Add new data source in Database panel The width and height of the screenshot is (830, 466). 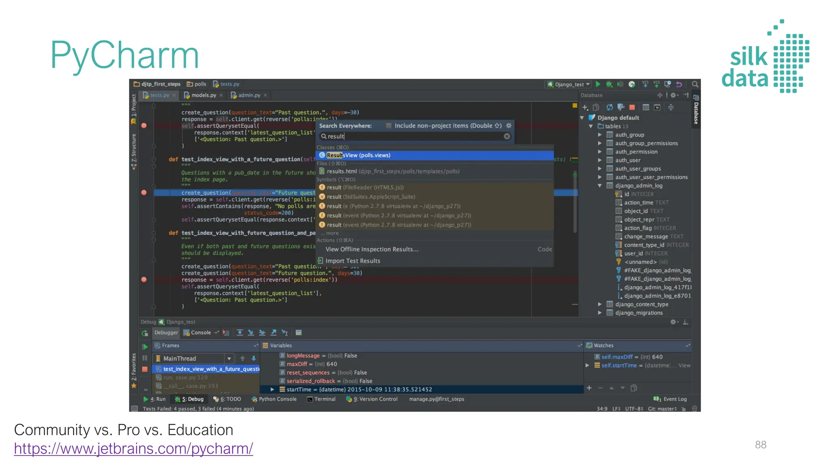tap(585, 107)
